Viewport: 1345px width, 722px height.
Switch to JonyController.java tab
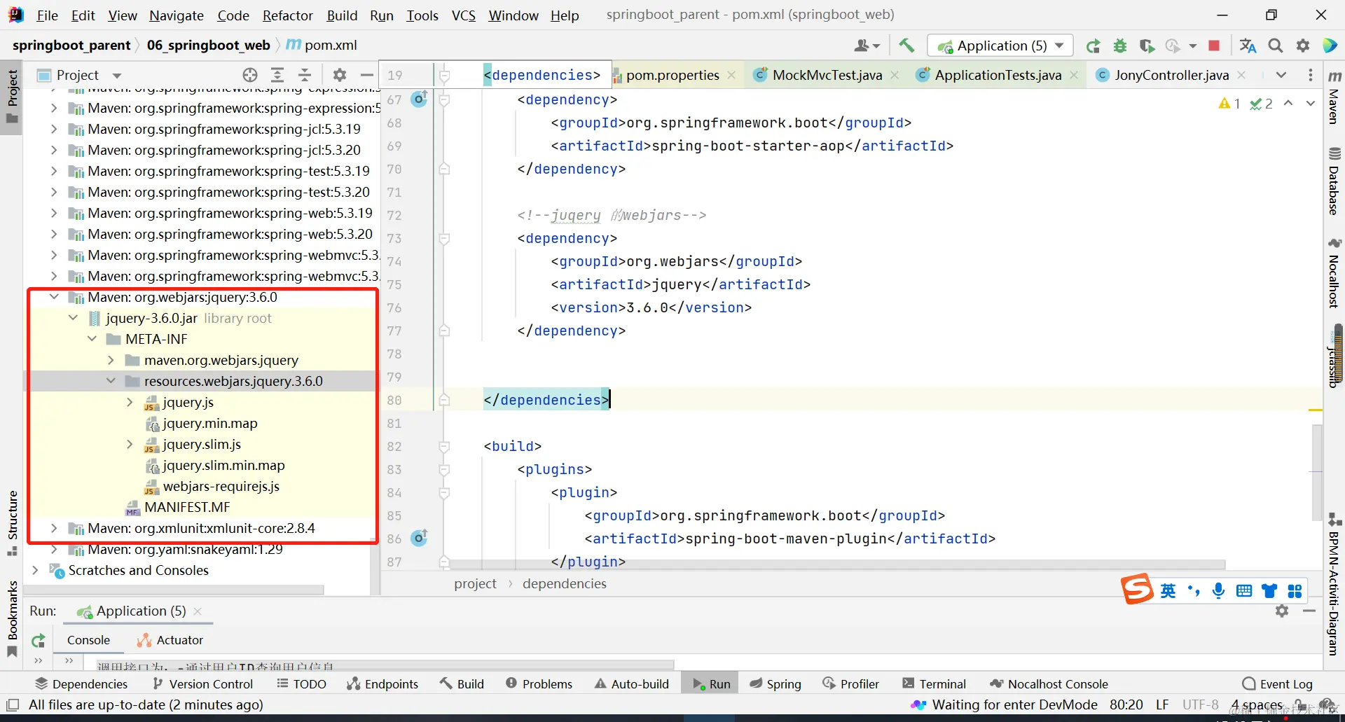coord(1171,75)
